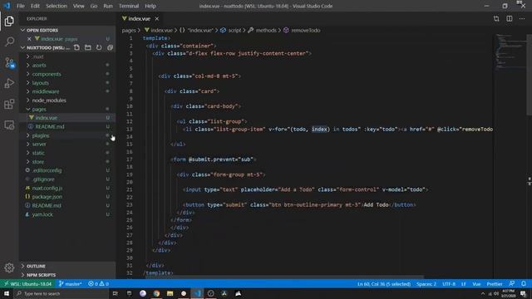Viewport: 532px width, 299px height.
Task: Open the notifications bell icon
Action: pos(524,284)
